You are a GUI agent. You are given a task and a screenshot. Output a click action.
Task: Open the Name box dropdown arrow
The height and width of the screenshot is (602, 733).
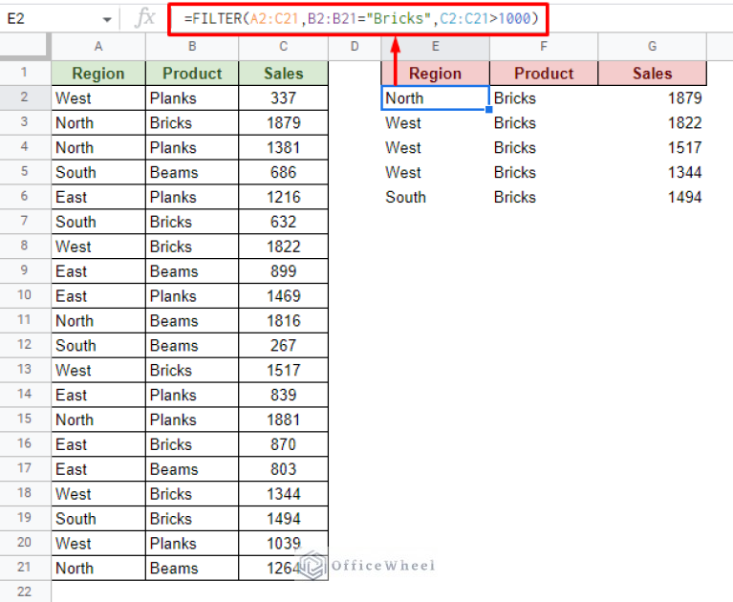(x=106, y=18)
